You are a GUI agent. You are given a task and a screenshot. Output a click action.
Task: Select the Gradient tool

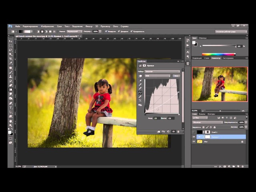click(11, 90)
